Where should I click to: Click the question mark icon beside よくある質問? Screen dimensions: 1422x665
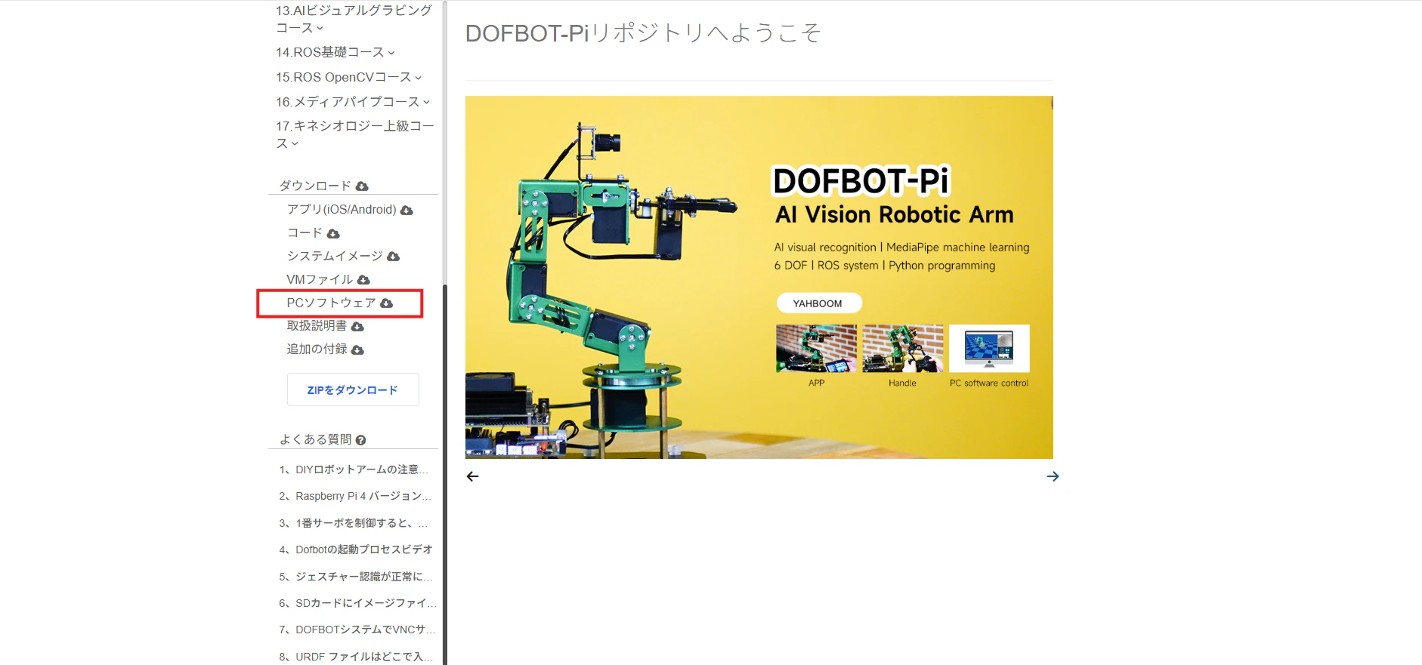[360, 440]
